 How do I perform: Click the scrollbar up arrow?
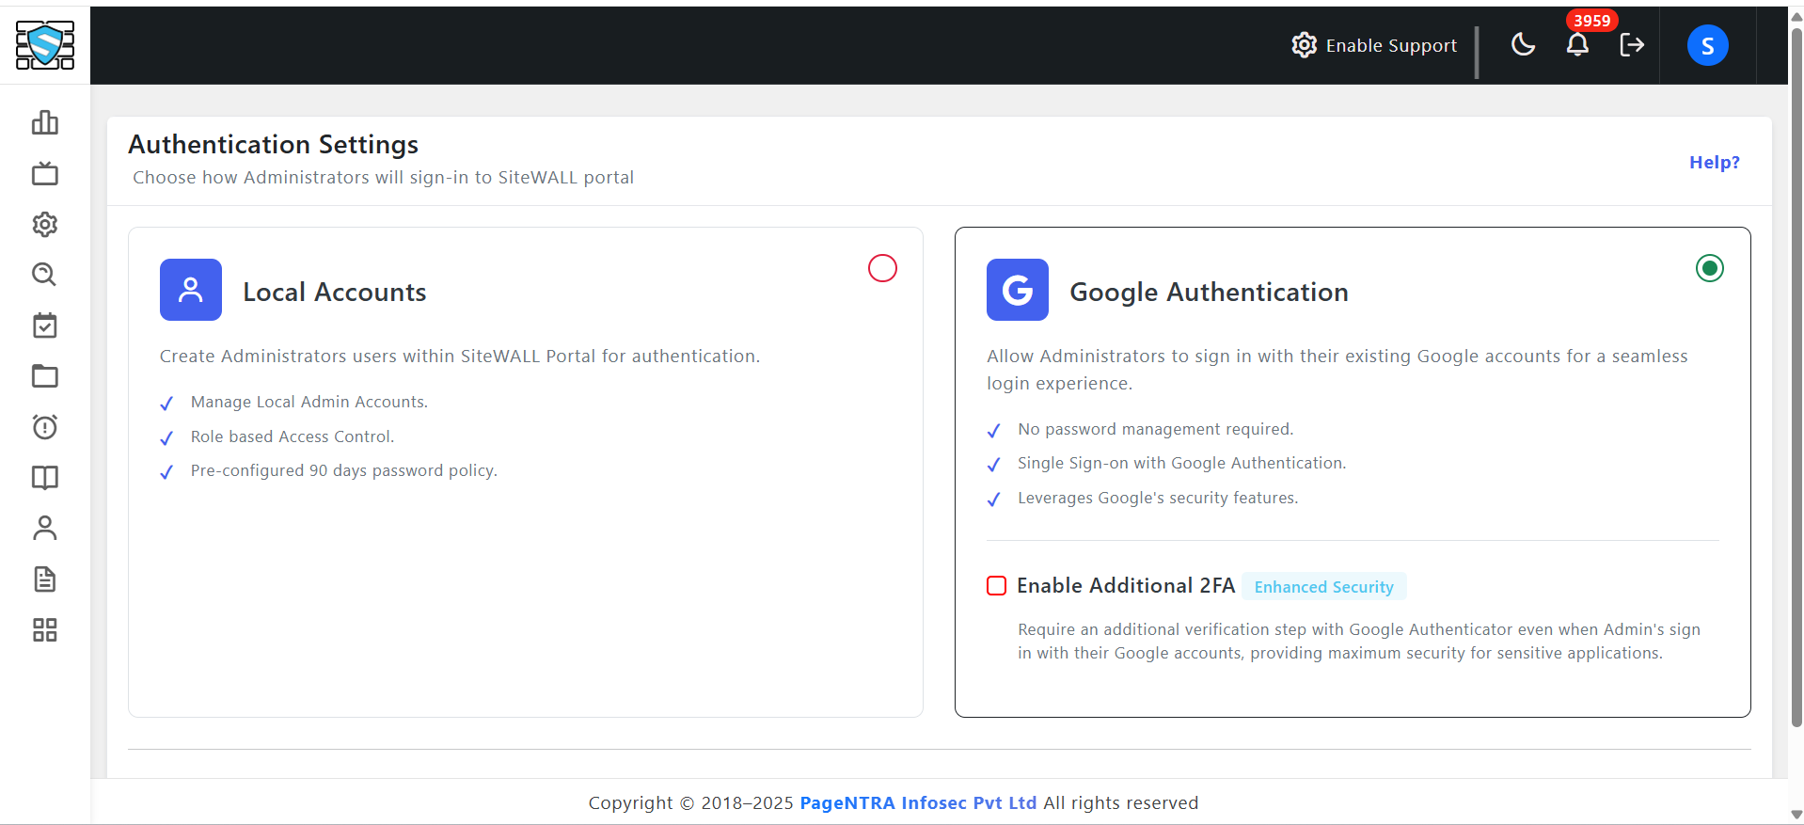1796,17
